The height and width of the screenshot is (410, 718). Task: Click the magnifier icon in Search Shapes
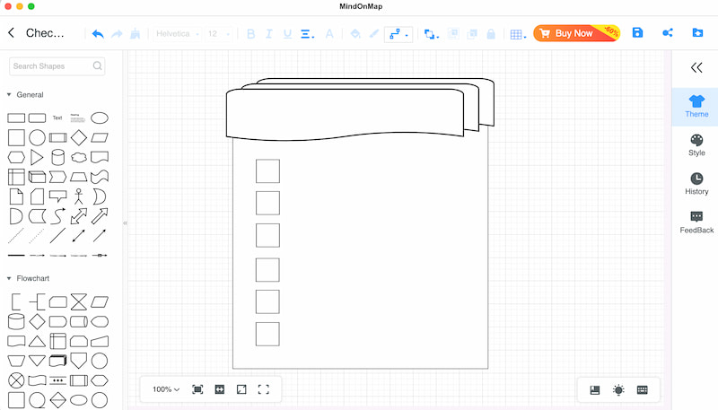pos(97,65)
